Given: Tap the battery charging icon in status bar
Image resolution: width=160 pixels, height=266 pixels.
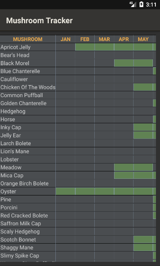Looking at the screenshot, I should click(x=141, y=5).
